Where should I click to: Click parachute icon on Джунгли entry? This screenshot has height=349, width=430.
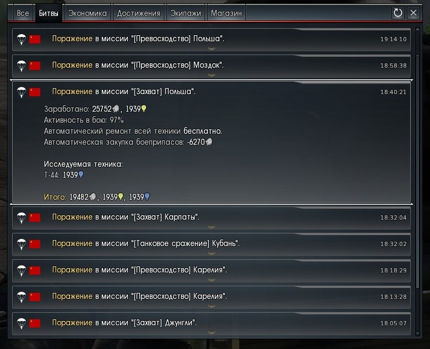pyautogui.click(x=21, y=324)
